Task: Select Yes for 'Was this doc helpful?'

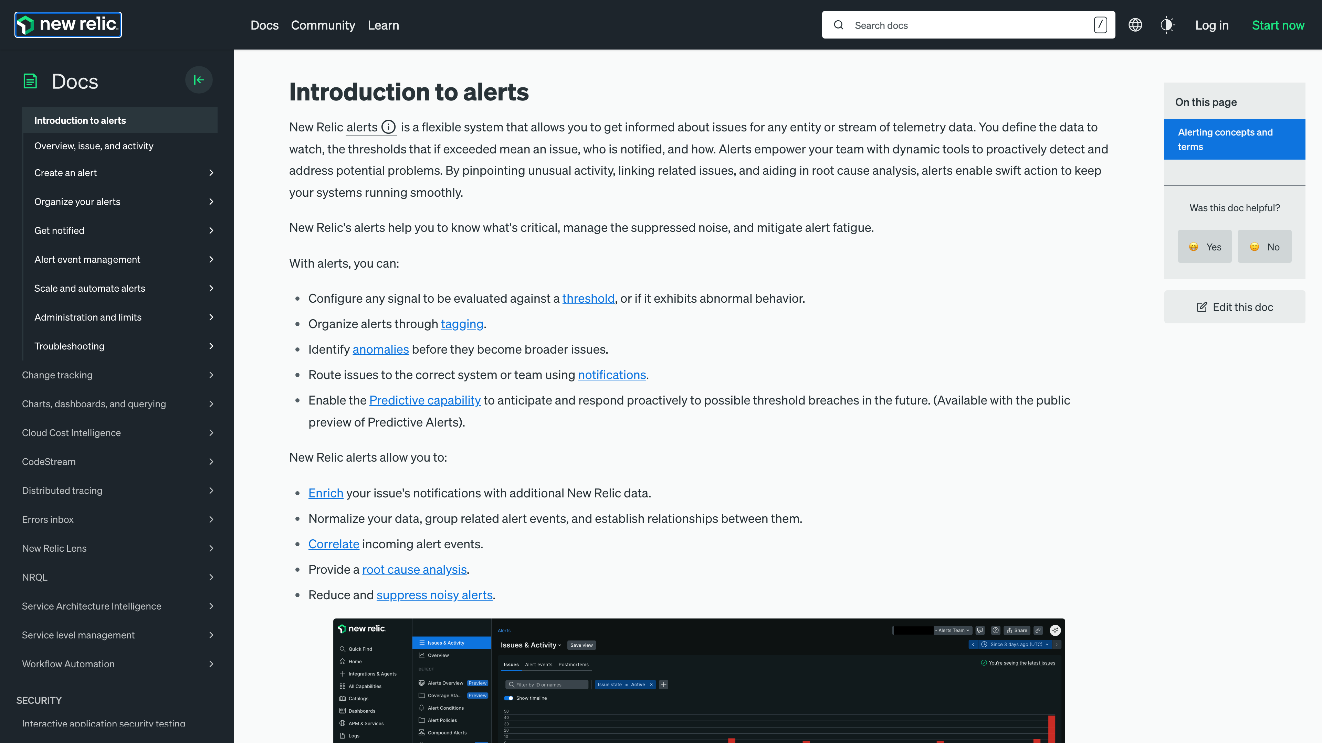Action: point(1205,247)
